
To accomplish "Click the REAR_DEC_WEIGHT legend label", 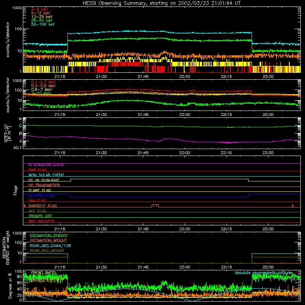I will pos(47,251).
